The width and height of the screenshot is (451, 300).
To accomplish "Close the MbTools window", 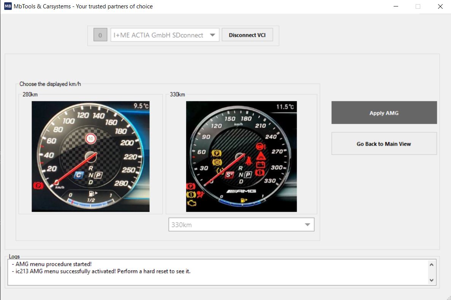I will pos(440,6).
